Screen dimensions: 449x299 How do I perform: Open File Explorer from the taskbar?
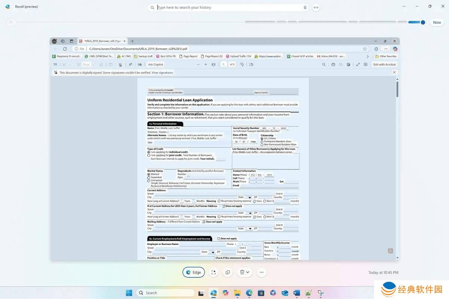(237, 293)
